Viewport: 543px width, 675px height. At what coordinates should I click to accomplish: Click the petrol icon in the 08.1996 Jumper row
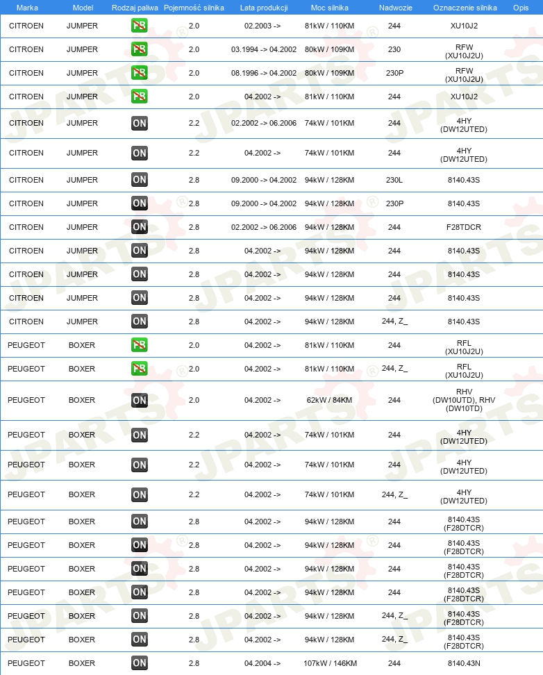tap(139, 73)
